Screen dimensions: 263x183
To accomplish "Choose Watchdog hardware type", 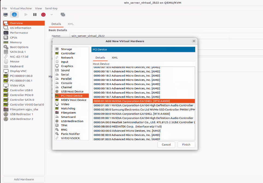I will pyautogui.click(x=72, y=108).
